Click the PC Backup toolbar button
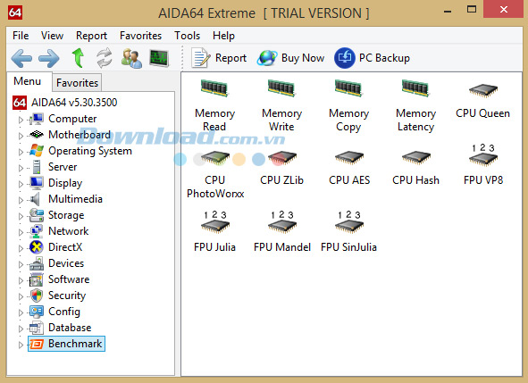This screenshot has height=383, width=528. tap(372, 58)
